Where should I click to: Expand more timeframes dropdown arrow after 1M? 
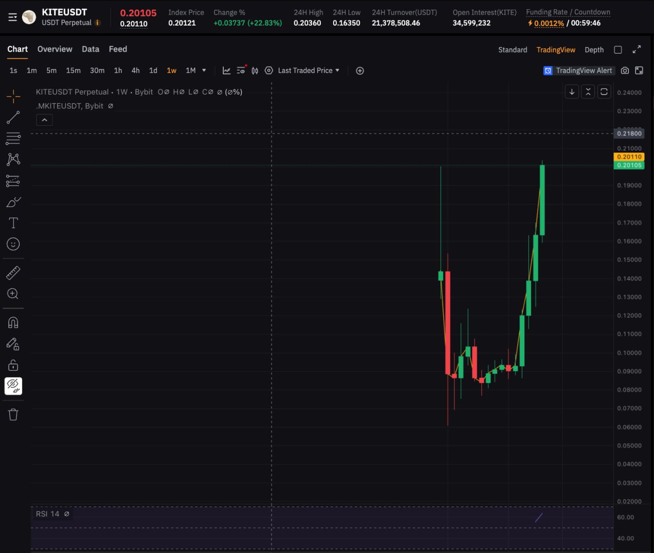click(x=204, y=71)
